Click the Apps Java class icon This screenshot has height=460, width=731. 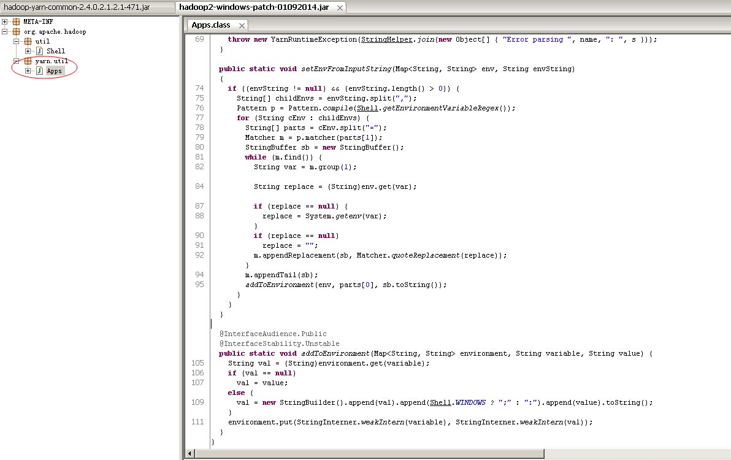(x=40, y=71)
